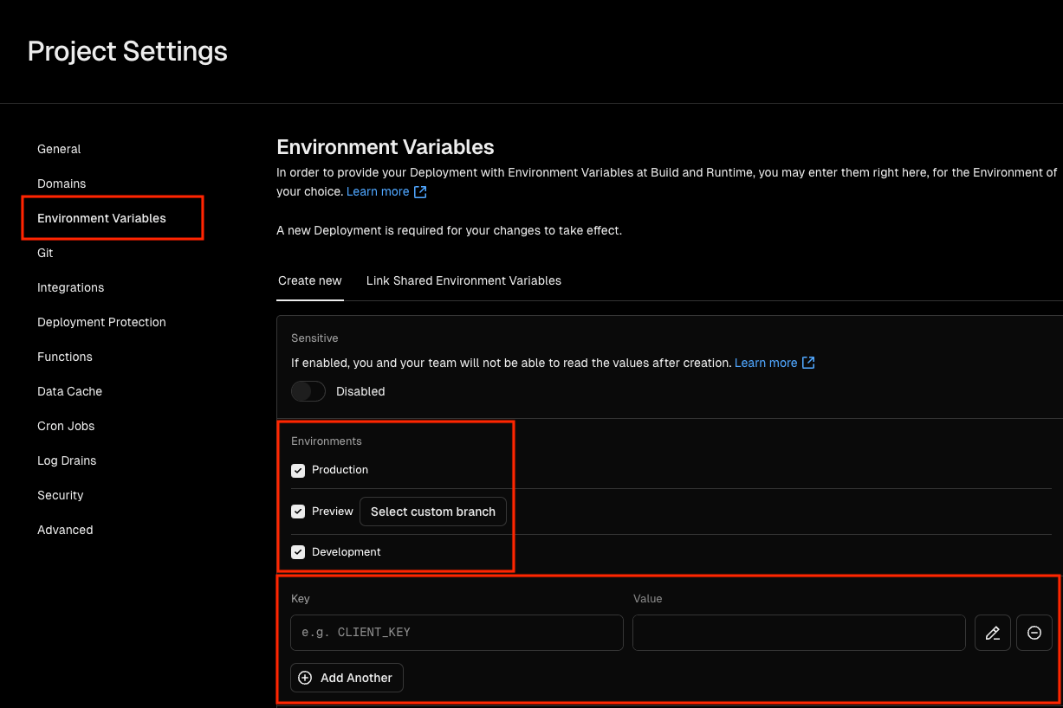
Task: Click Learn more link in Sensitive section
Action: 766,363
